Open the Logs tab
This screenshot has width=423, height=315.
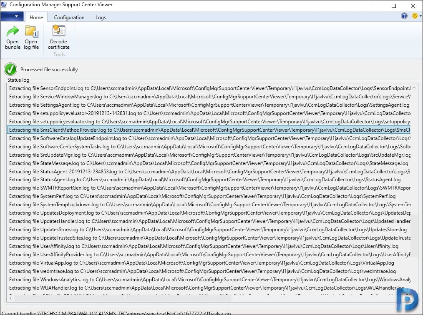point(101,17)
